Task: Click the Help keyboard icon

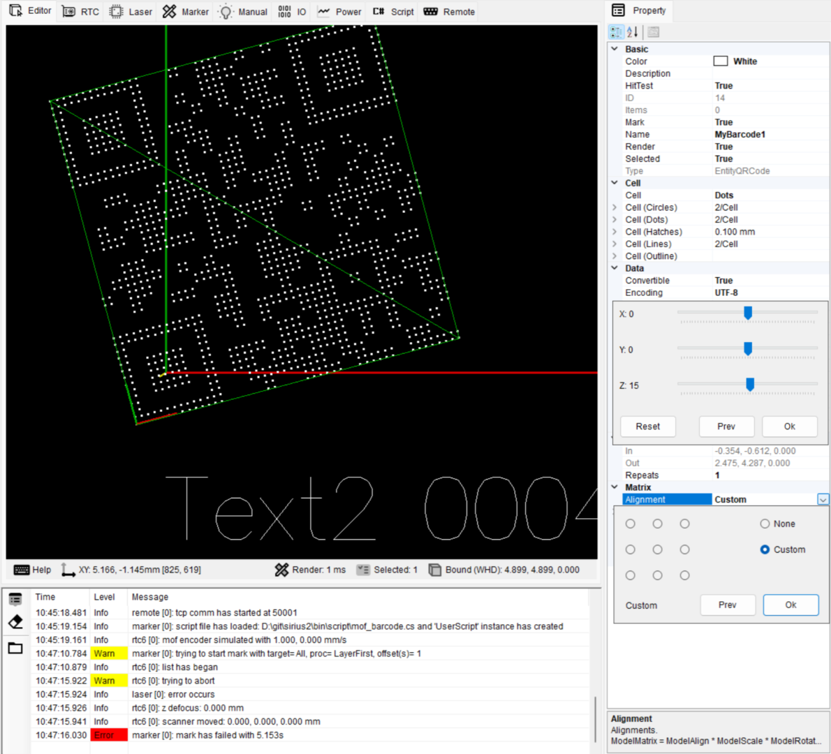Action: click(22, 570)
